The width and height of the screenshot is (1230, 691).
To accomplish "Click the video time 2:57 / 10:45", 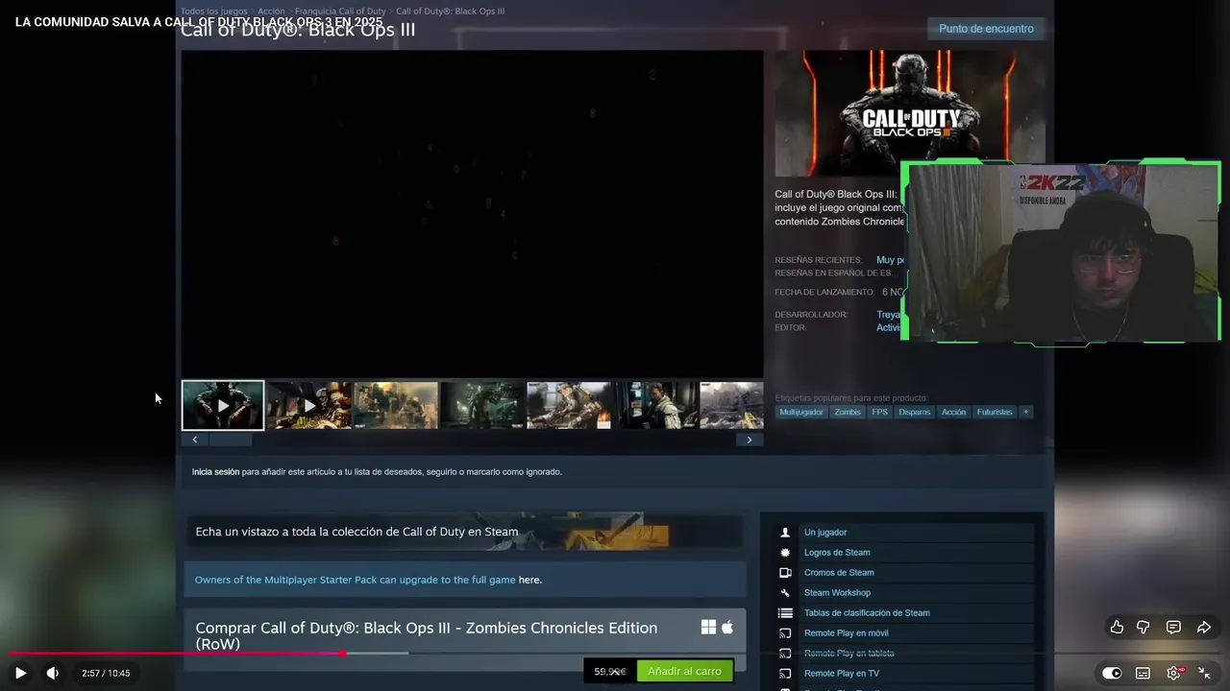I will [x=106, y=674].
